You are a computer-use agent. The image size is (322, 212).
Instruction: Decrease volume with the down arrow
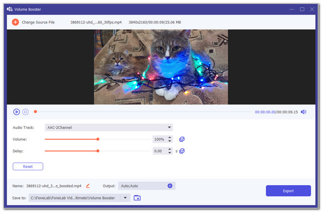170,141
